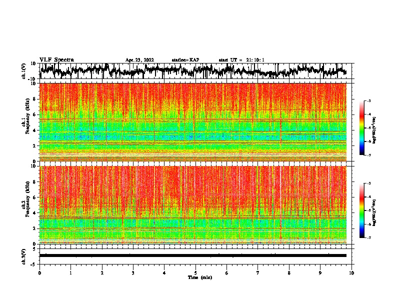
Task: Click time axis tick label "0"
Action: [39, 273]
